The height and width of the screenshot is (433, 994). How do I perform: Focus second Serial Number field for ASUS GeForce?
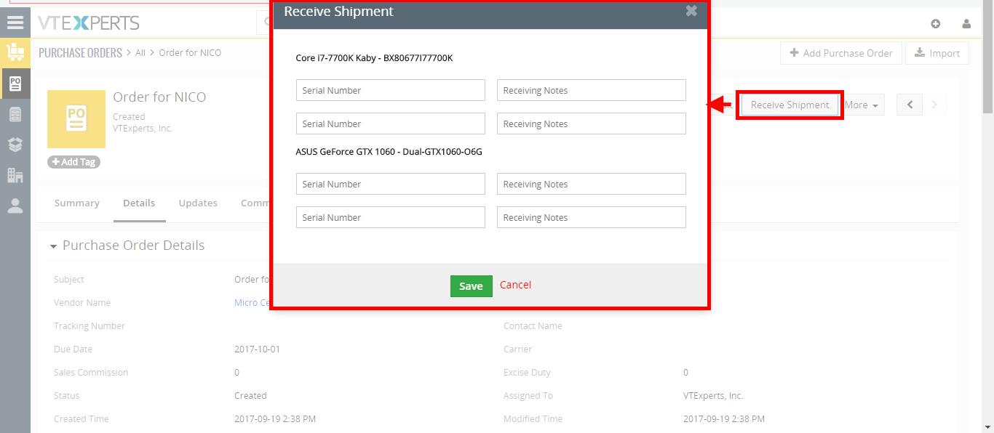coord(391,217)
